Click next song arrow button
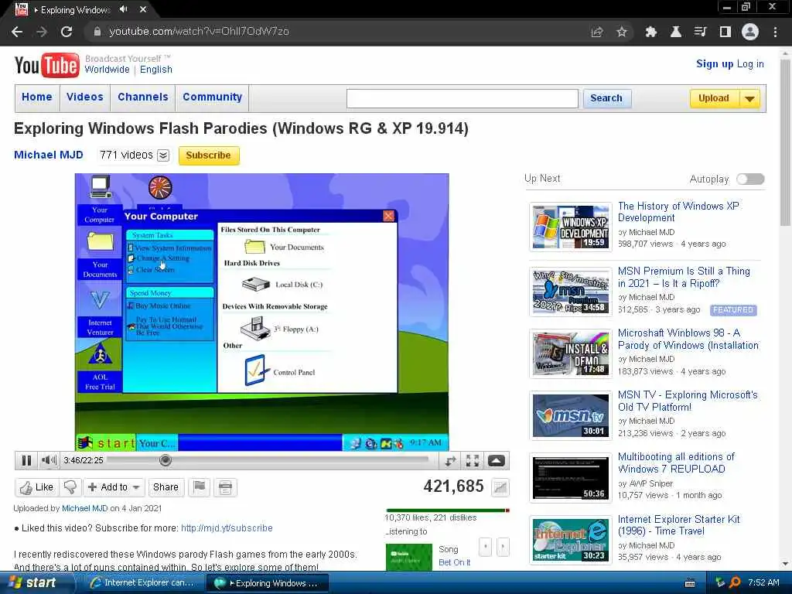Viewport: 792px width, 594px height. [x=503, y=547]
